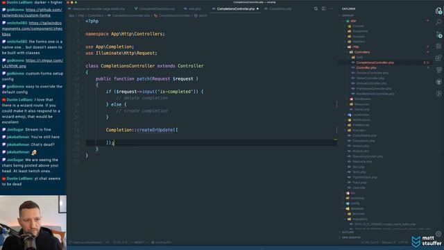Open the Run and Debug view
444x250 pixels.
(438, 46)
